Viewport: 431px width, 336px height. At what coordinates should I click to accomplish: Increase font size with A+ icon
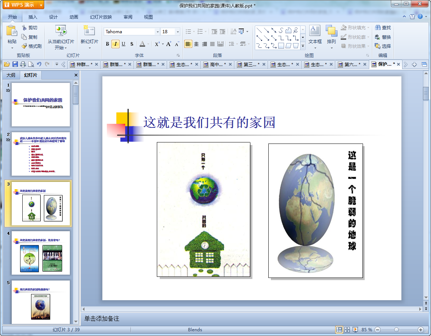pos(169,44)
